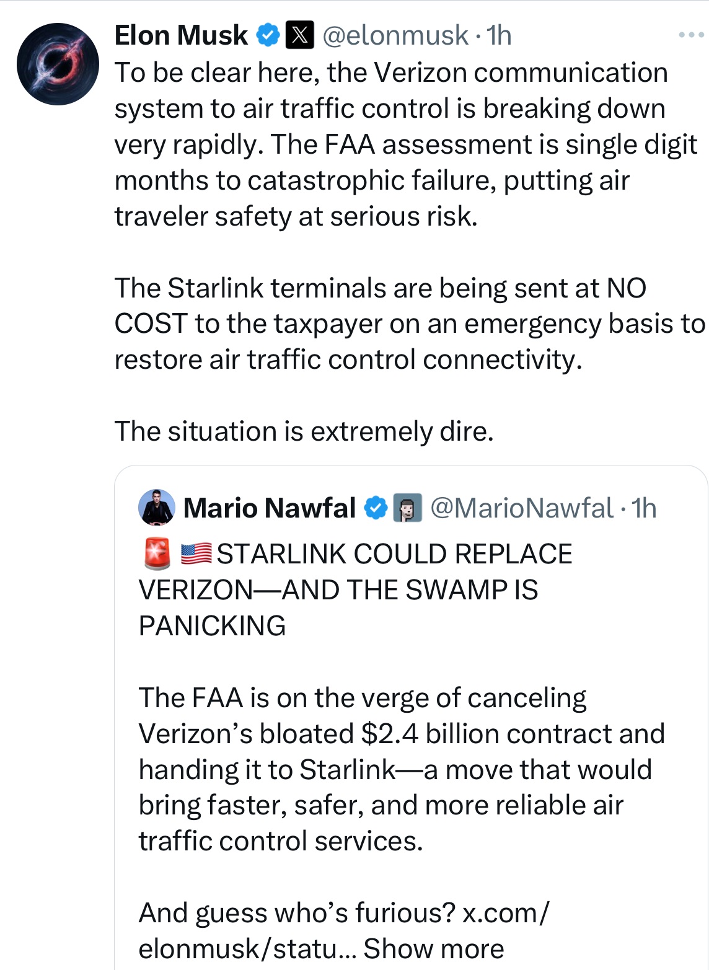
Task: Open the three-dot more options menu
Action: point(691,35)
